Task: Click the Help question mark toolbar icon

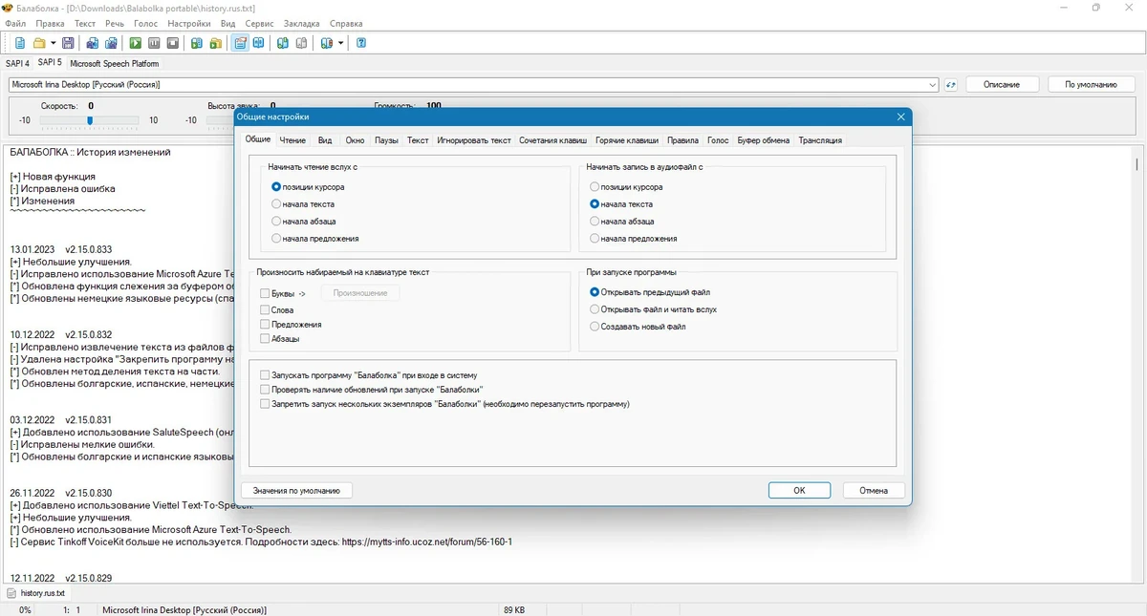Action: point(361,43)
